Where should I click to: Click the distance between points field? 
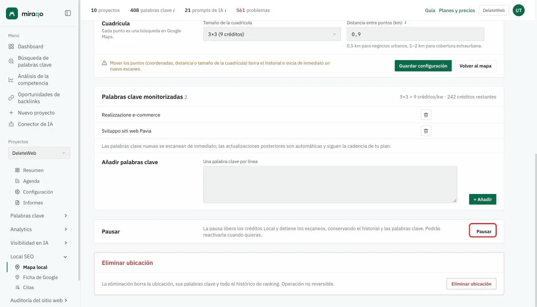(x=415, y=34)
